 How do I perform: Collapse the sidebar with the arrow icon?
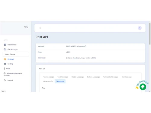[40, 28]
